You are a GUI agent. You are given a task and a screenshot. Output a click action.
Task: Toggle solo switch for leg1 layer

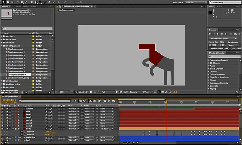pos(7,140)
